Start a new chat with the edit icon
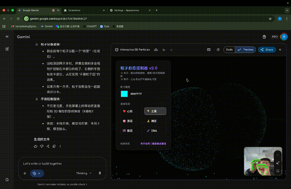Screen dimensions: 291x189 pyautogui.click(x=7, y=49)
